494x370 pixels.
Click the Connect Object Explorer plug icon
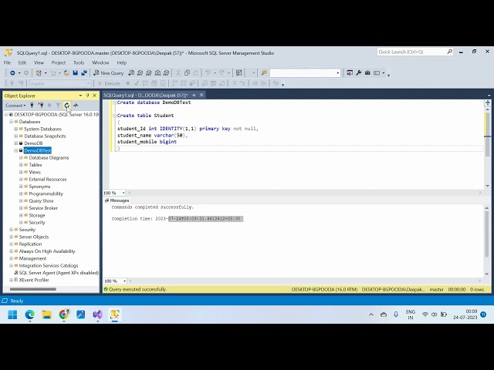[32, 106]
